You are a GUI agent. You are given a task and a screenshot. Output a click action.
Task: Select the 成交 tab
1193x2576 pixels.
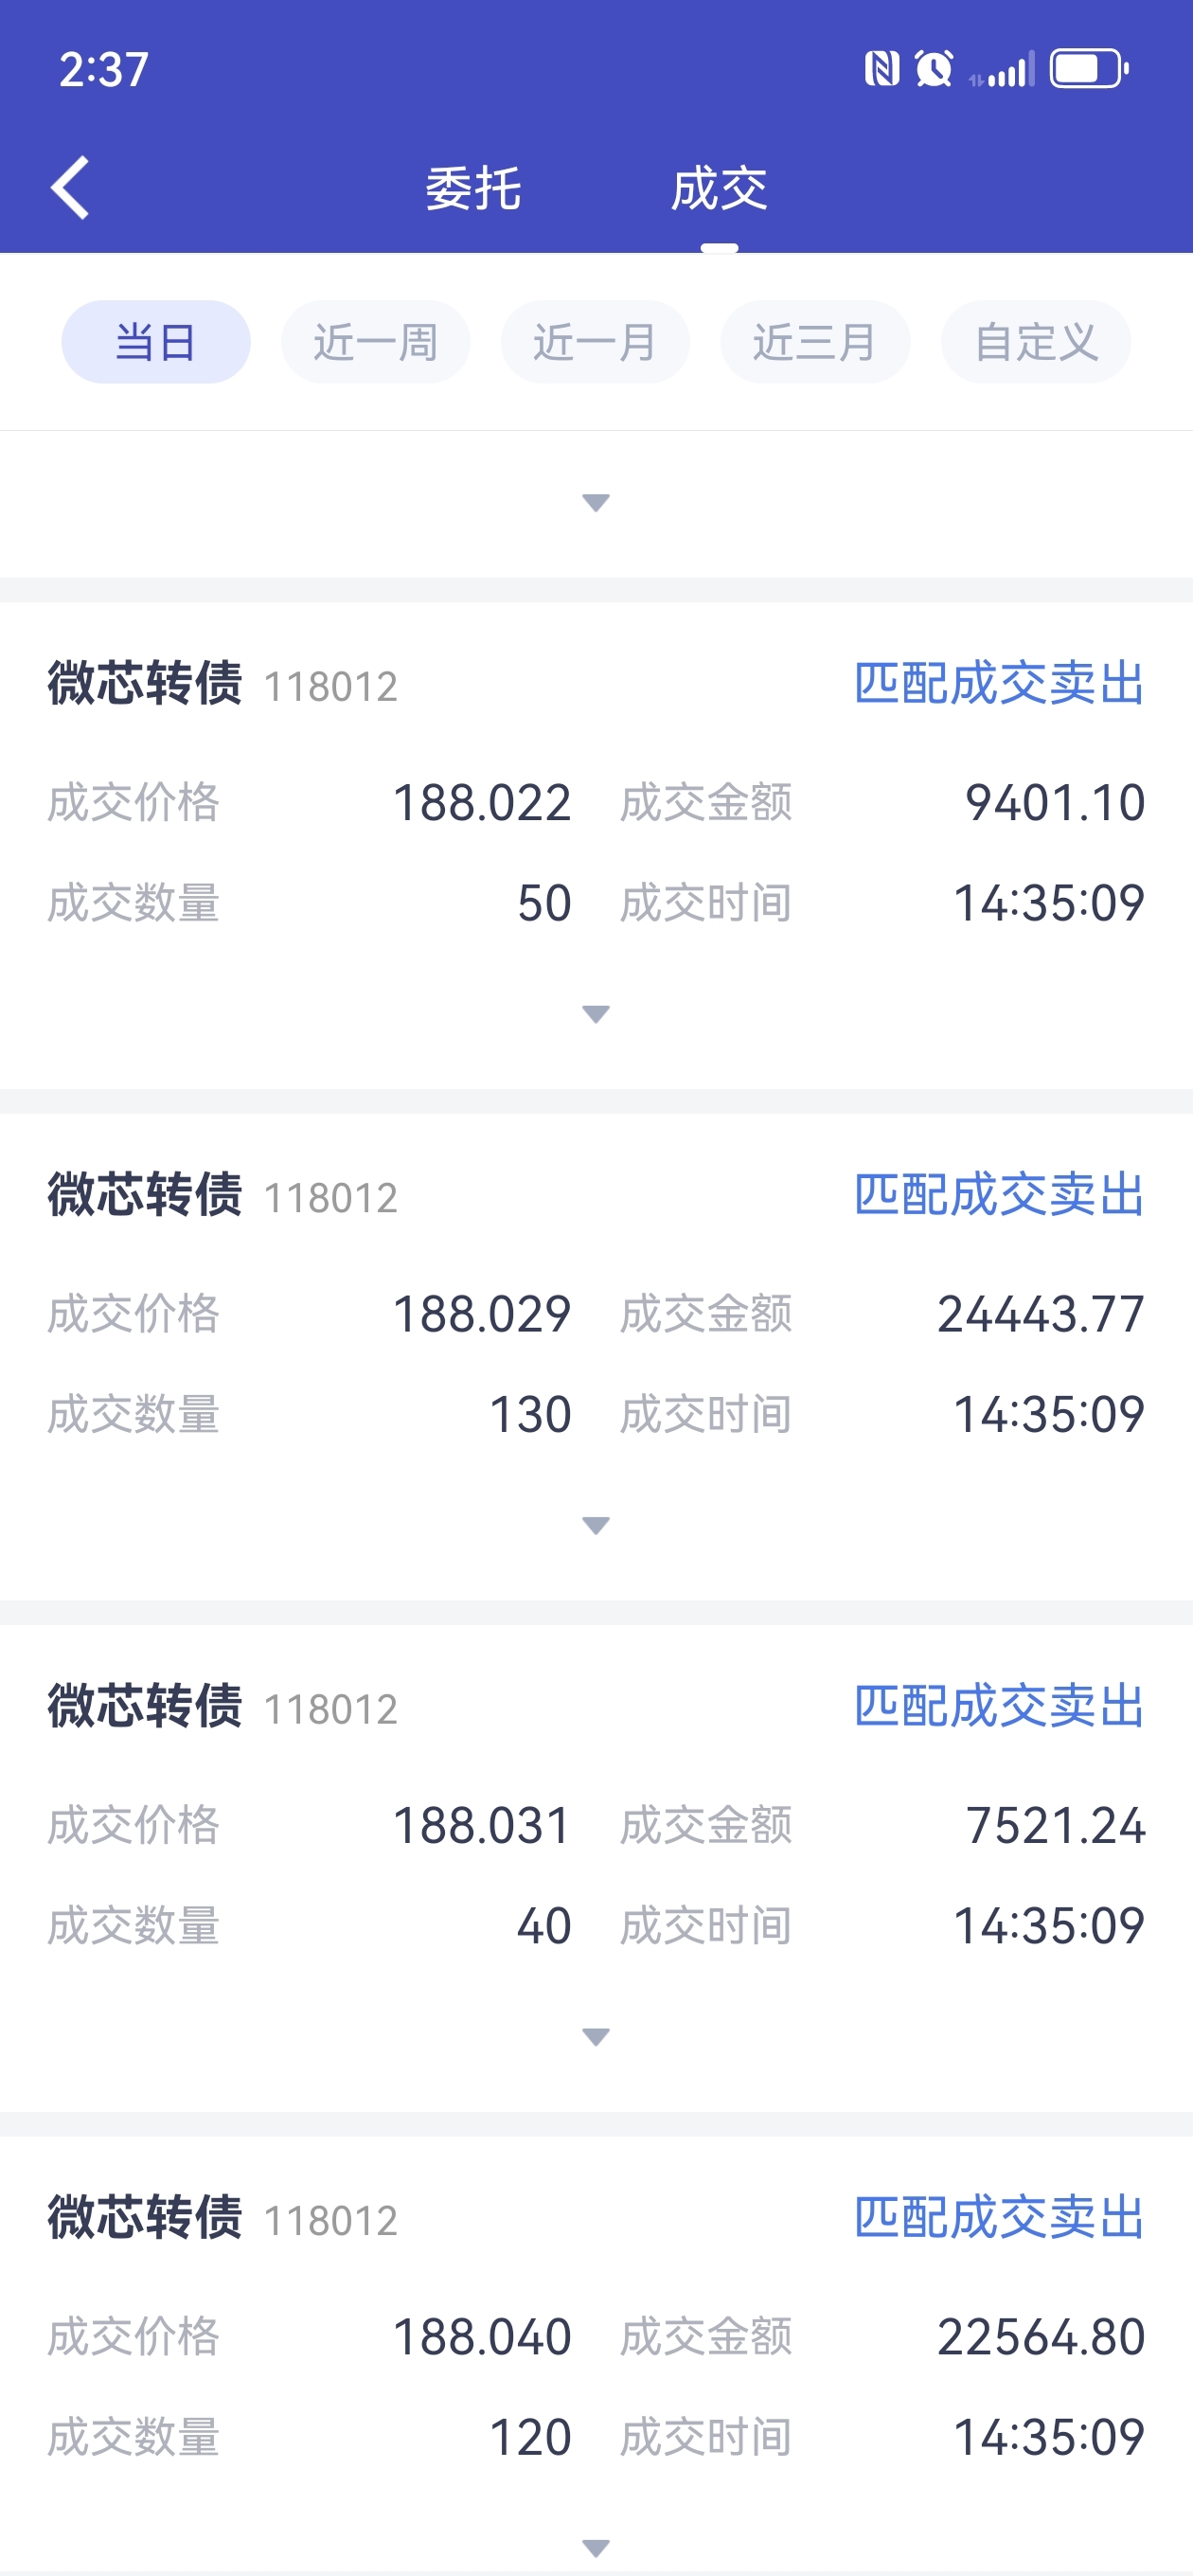tap(719, 189)
